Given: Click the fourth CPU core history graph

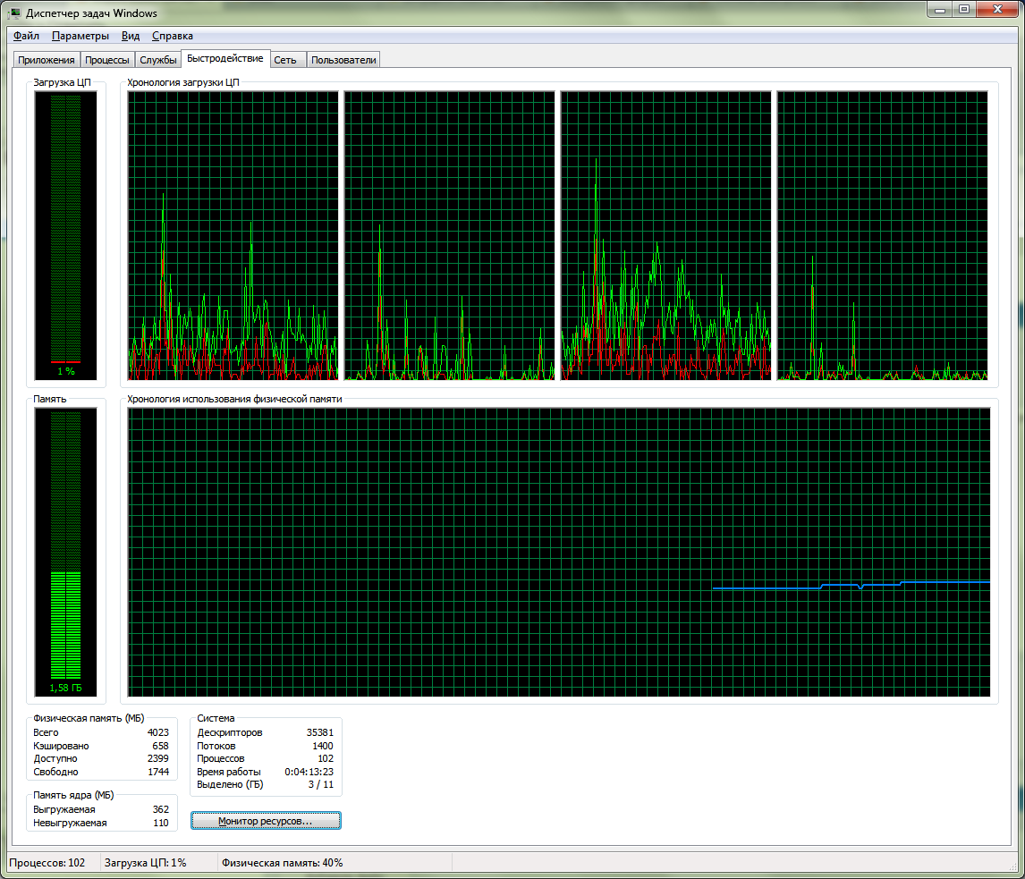Looking at the screenshot, I should 882,235.
